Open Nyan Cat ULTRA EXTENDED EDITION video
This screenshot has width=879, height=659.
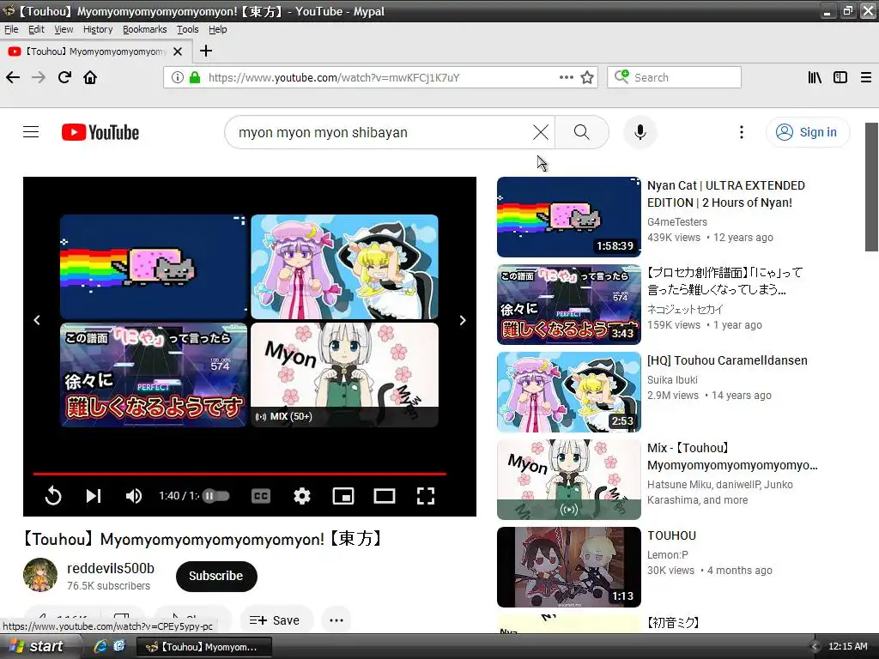pos(726,194)
